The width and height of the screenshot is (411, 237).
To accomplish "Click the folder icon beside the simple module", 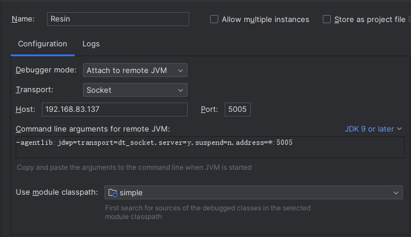I will [113, 192].
